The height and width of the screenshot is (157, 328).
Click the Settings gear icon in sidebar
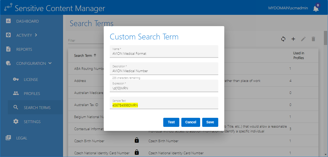16,121
